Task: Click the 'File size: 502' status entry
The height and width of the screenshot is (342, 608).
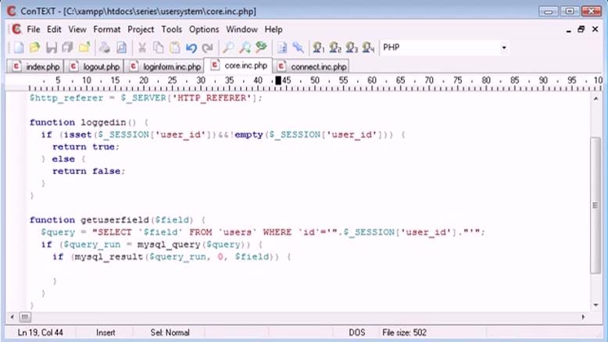Action: click(x=405, y=333)
